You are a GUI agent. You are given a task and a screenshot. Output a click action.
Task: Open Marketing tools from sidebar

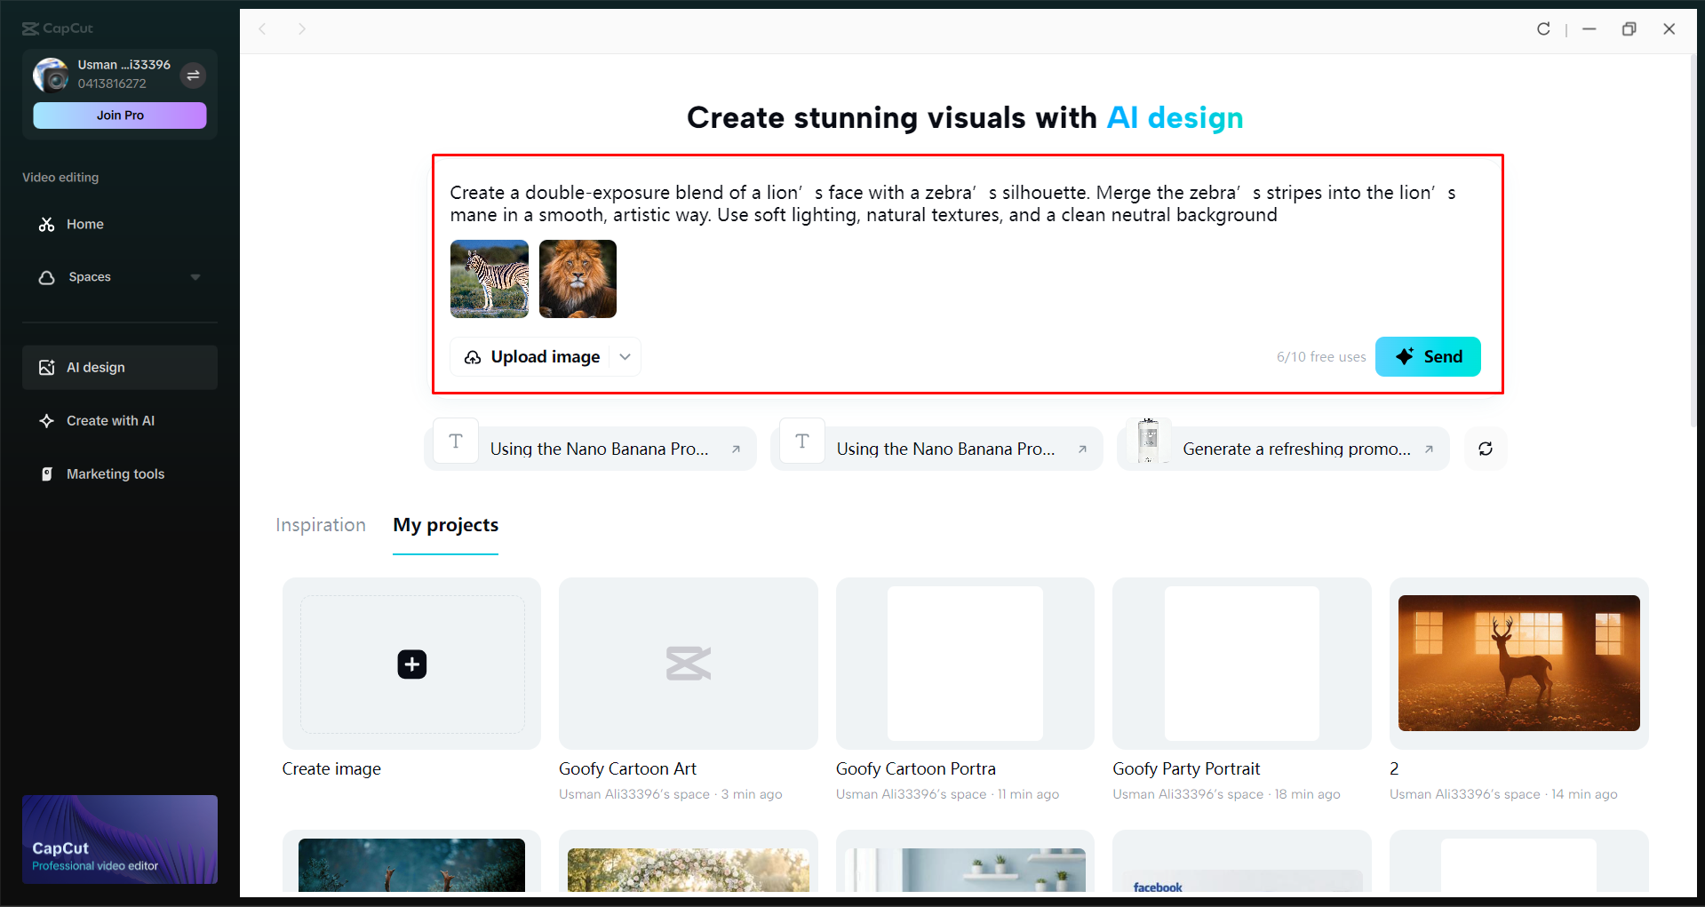(115, 473)
